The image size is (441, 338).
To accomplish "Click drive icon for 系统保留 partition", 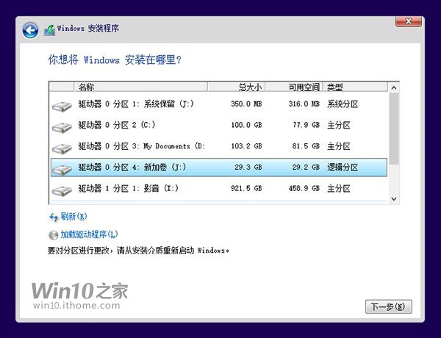I will coord(62,106).
